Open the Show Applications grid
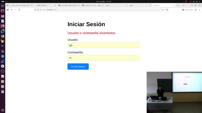Image resolution: width=202 pixels, height=113 pixels. (x=3, y=110)
